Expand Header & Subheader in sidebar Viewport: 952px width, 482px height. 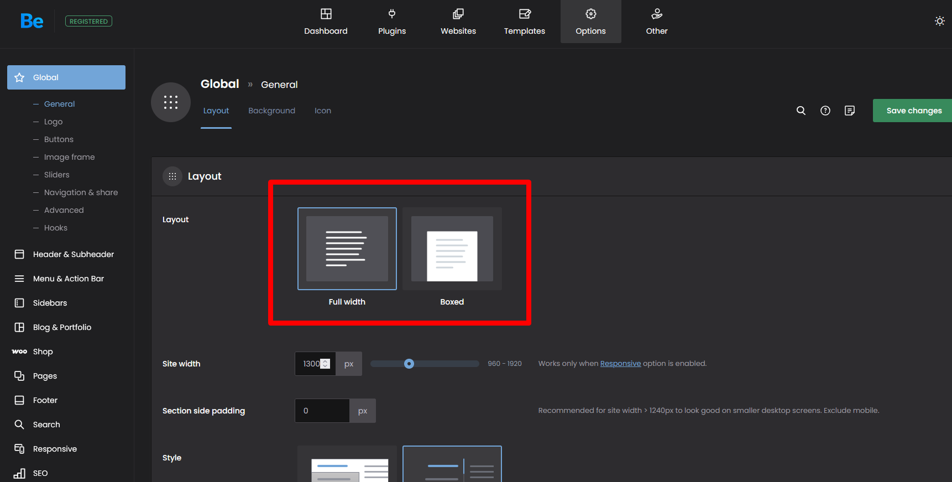click(x=73, y=254)
